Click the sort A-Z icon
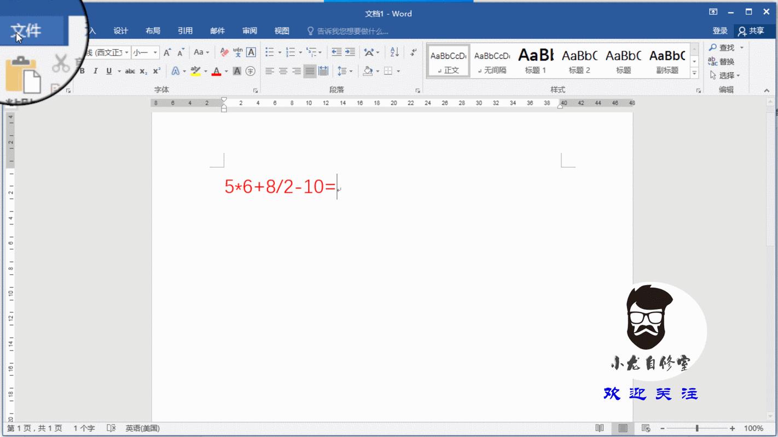 pos(394,52)
